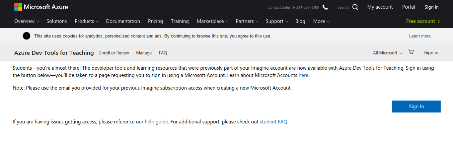This screenshot has height=148, width=453.
Task: Click Azure Dev Tools for Teaching title
Action: click(x=54, y=53)
